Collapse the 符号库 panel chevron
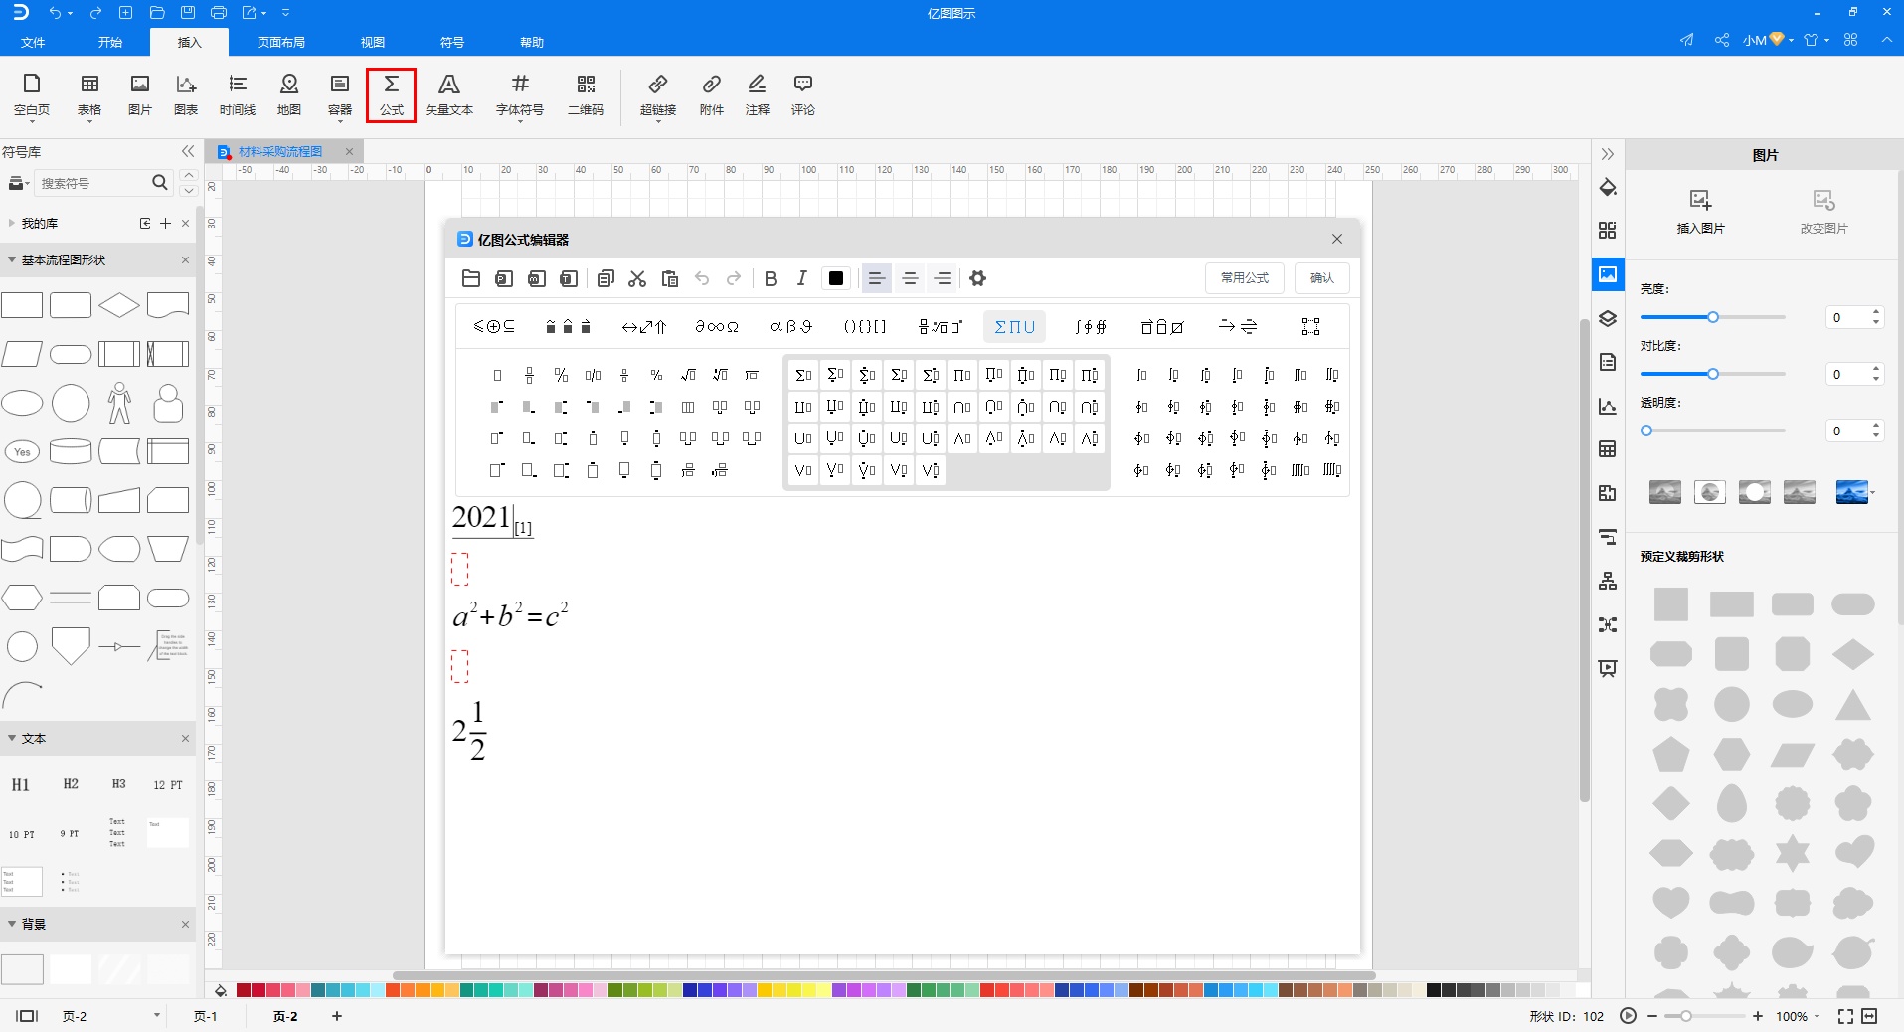 (x=188, y=151)
